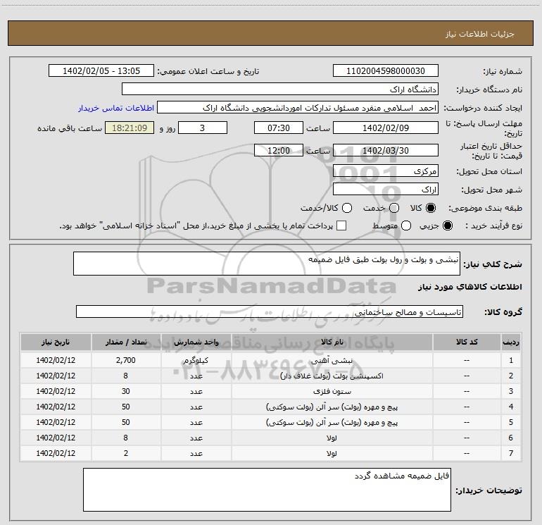Click the اطلاعات کالاهای مورد نیاز section heading

point(470,287)
